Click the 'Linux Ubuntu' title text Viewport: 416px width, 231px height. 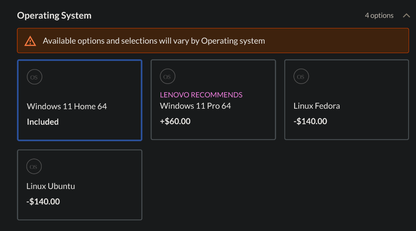coord(50,186)
